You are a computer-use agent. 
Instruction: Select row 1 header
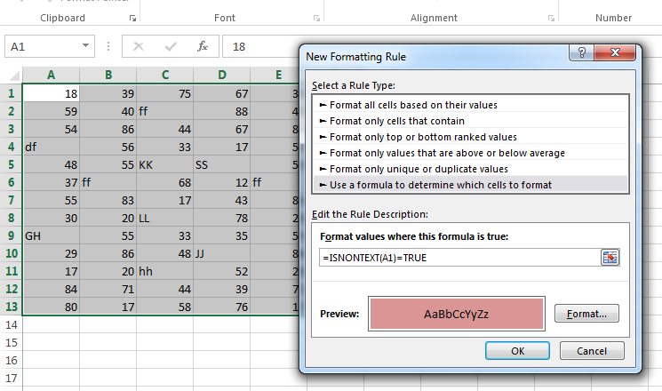[11, 93]
